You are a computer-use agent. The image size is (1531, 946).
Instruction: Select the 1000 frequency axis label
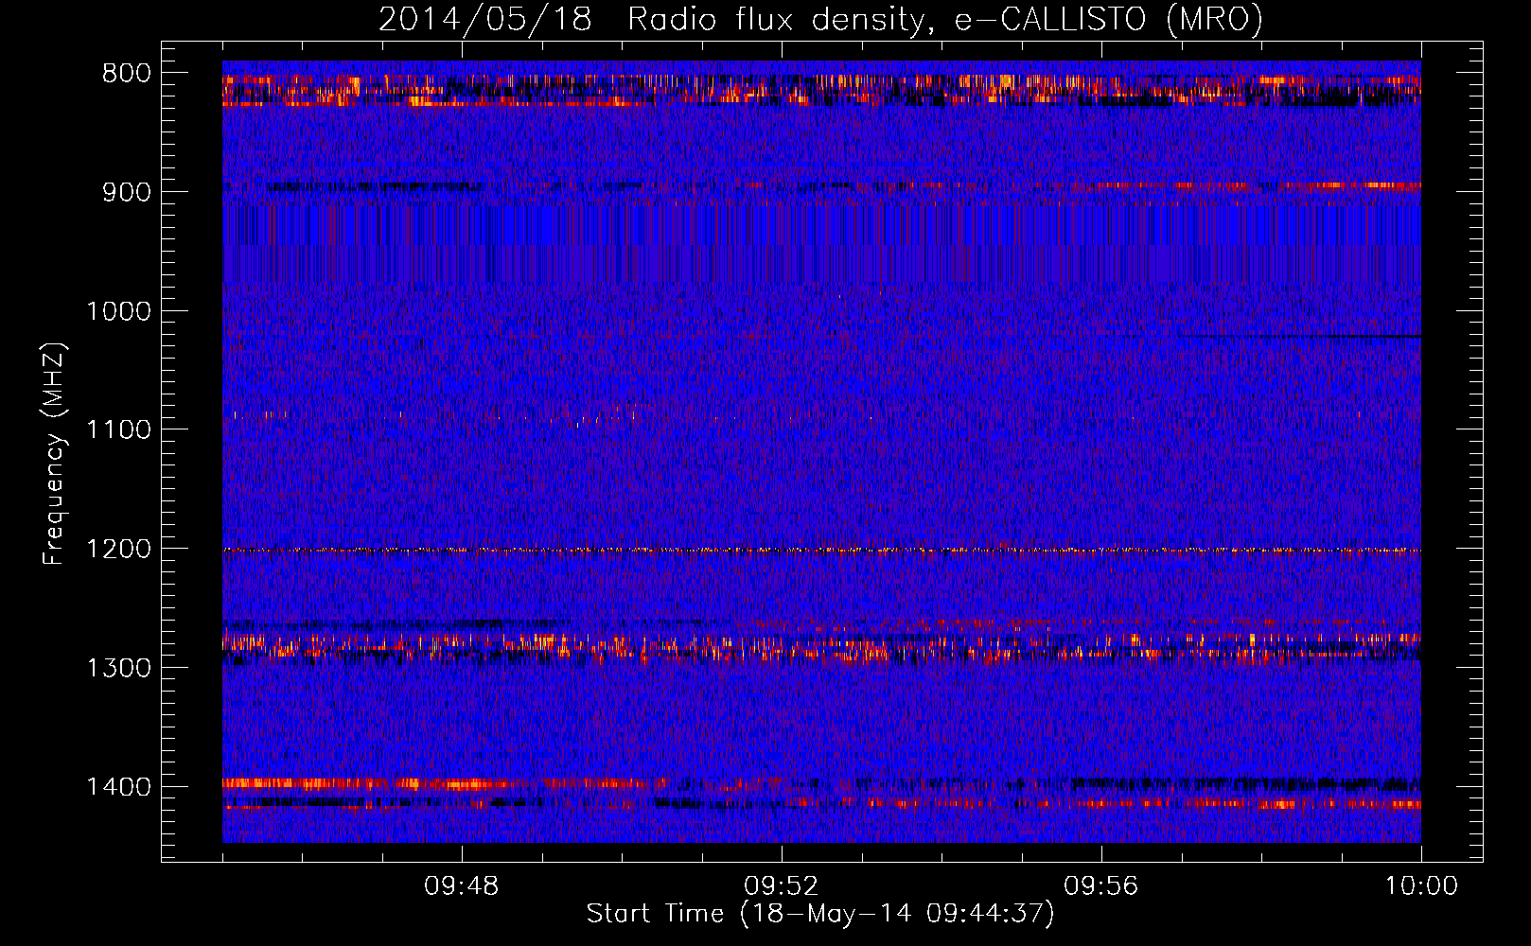118,311
